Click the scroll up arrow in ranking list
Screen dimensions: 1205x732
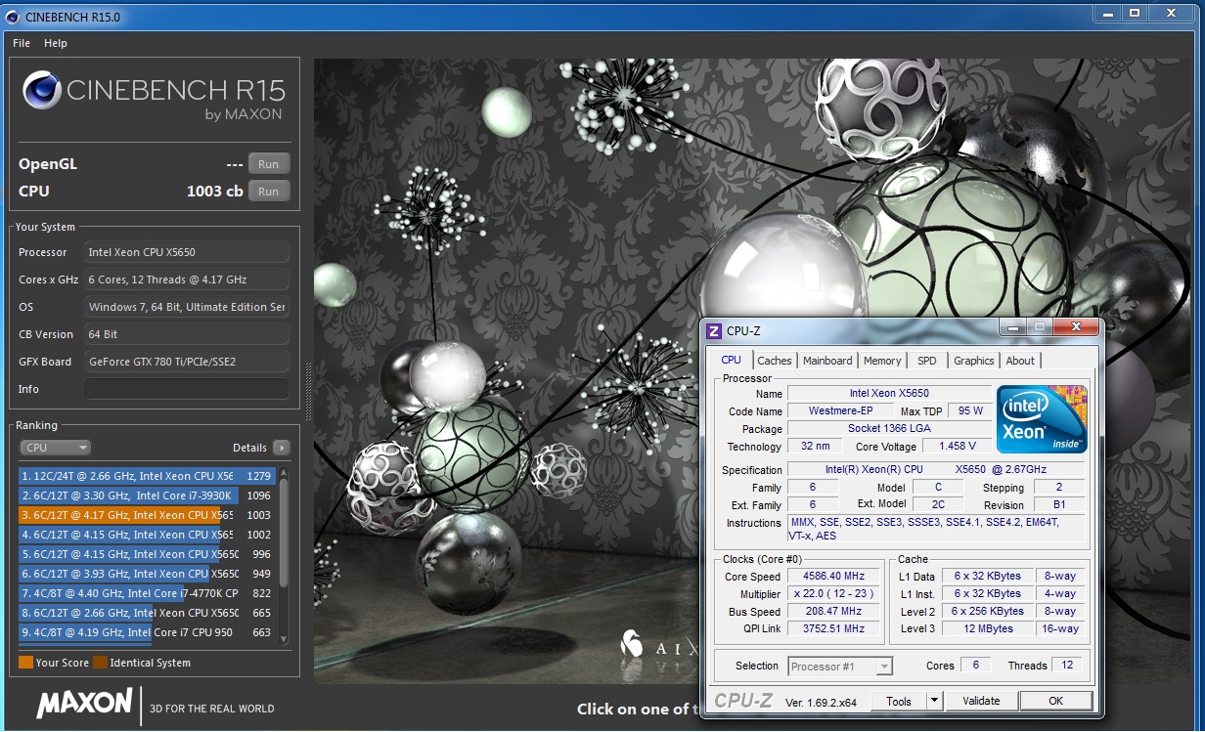[284, 473]
